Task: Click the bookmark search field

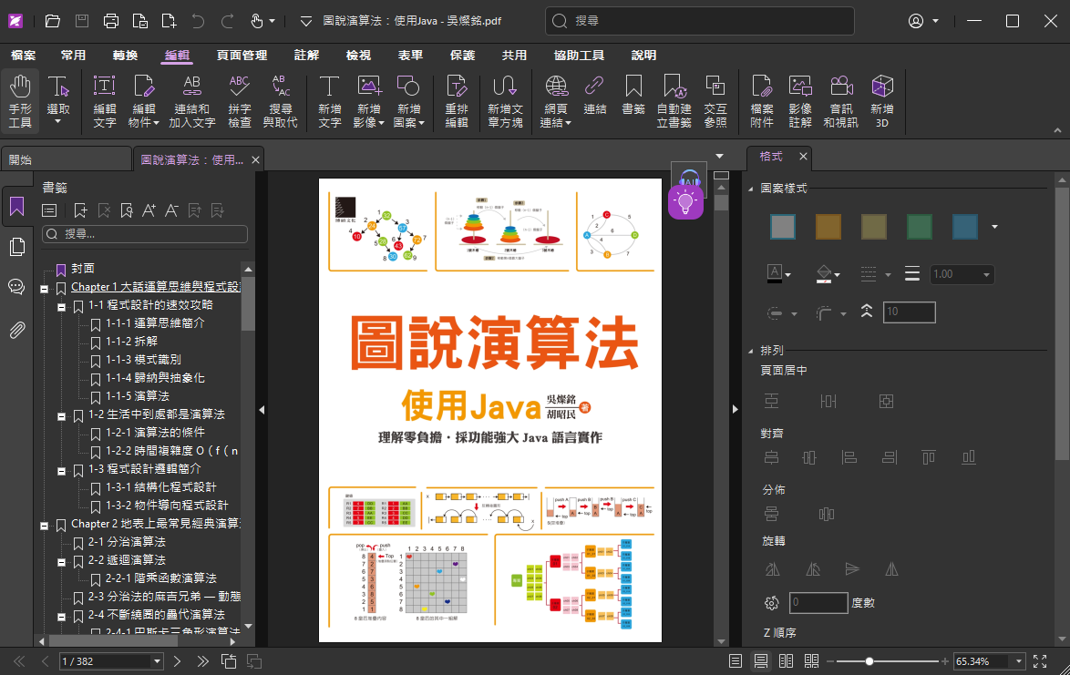Action: point(146,234)
